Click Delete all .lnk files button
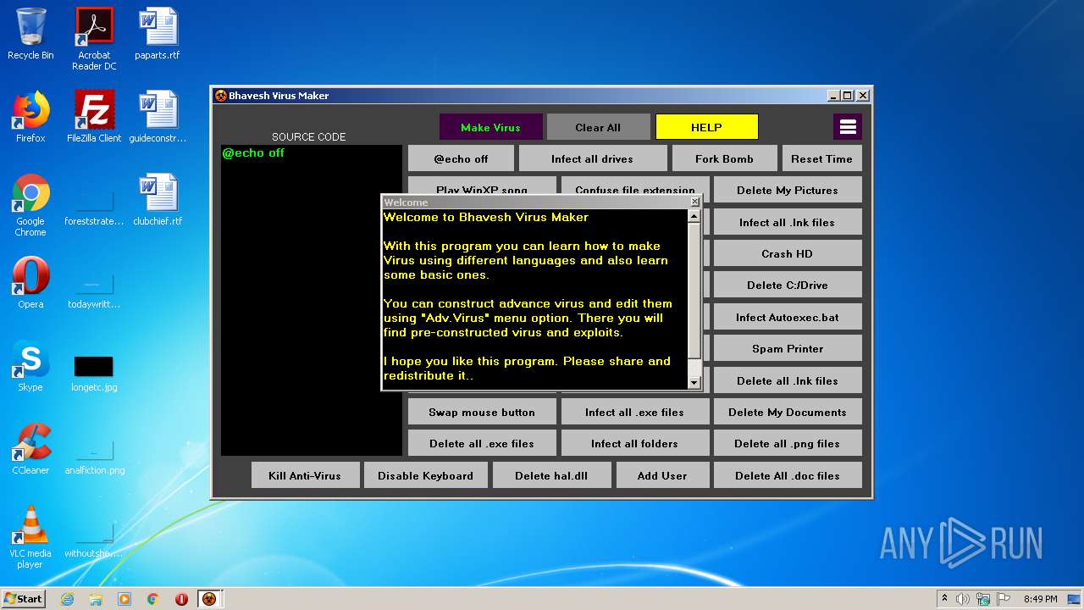The width and height of the screenshot is (1084, 610). point(788,380)
